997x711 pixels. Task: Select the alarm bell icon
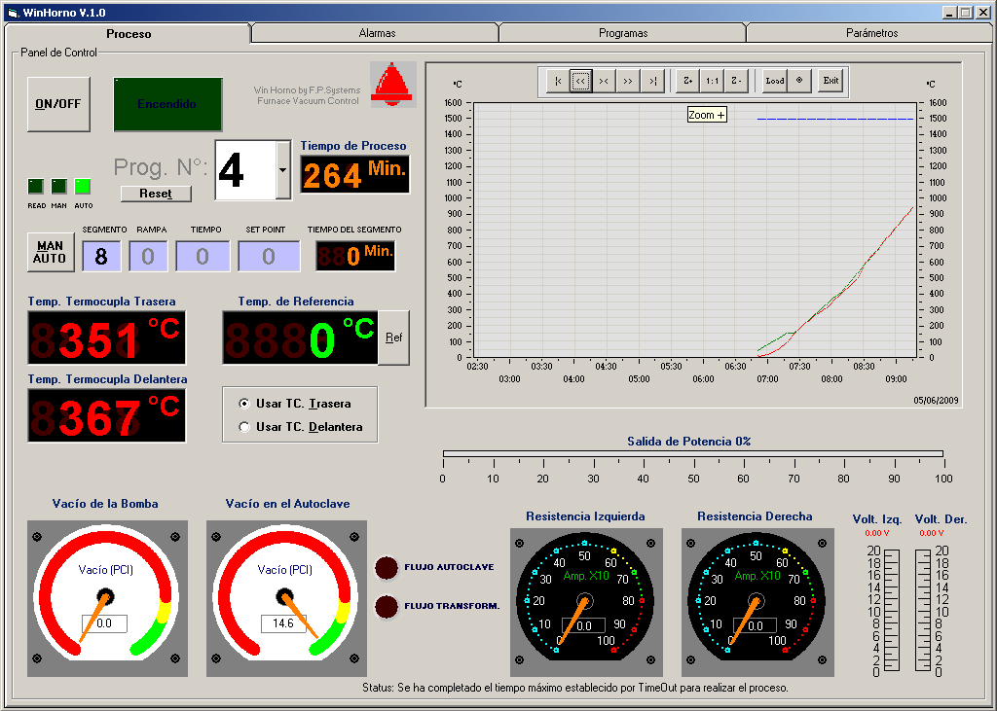pyautogui.click(x=392, y=84)
